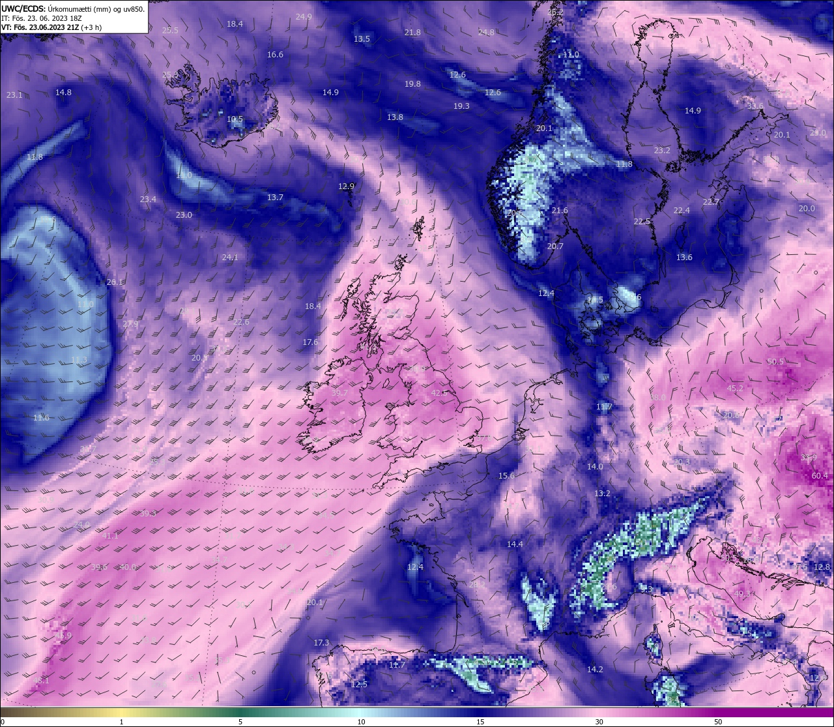Click the 13.7 value on the map
This screenshot has height=727, width=834.
(x=275, y=198)
